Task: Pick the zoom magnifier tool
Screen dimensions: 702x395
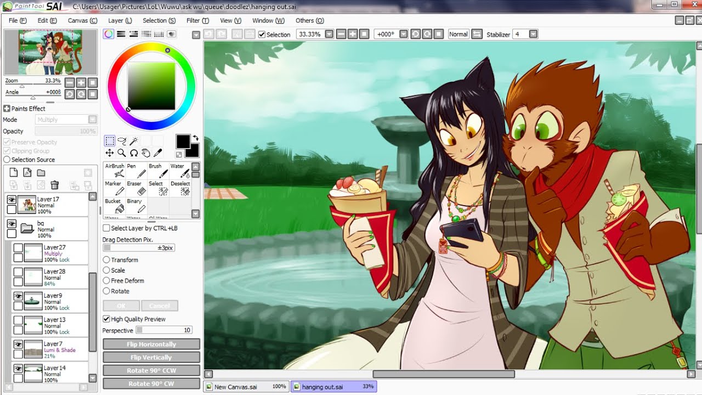Action: [x=122, y=153]
